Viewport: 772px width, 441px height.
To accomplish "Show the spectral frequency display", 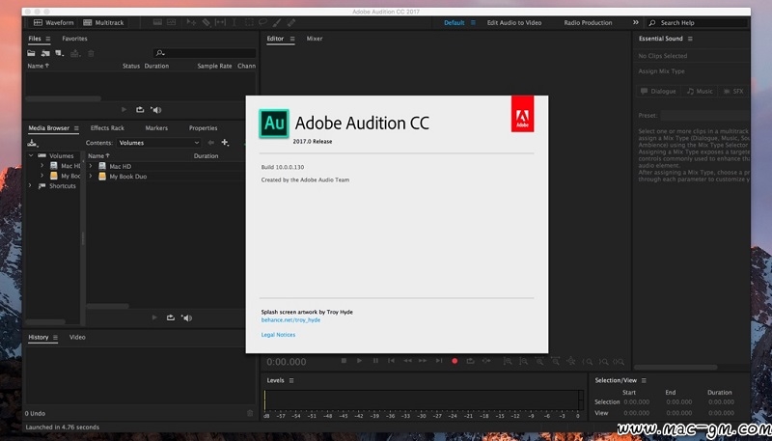I will 157,22.
